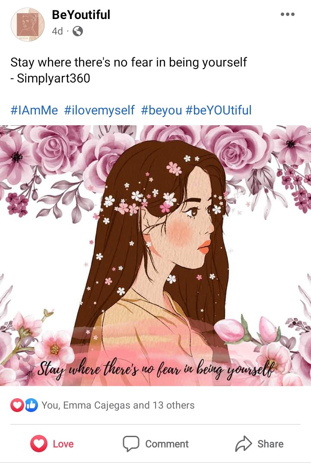This screenshot has width=311, height=463.
Task: Click the Comment button label
Action: pyautogui.click(x=167, y=444)
